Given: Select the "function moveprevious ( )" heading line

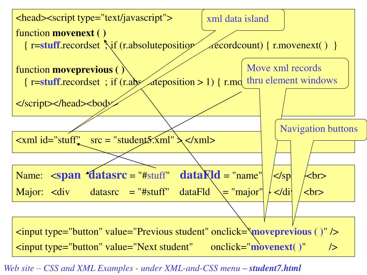Looking at the screenshot, I should (x=70, y=70).
